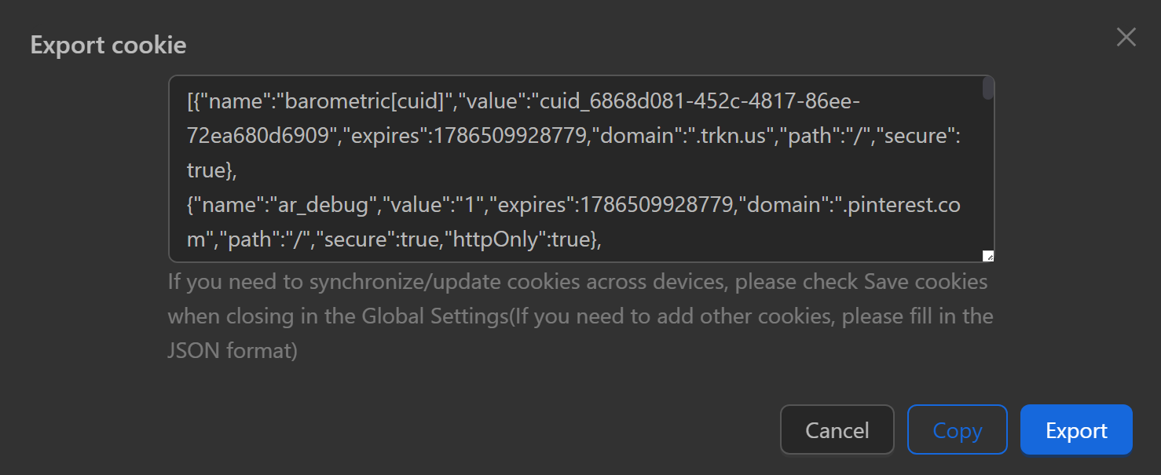Grab the cookie textarea scrollbar thumb
This screenshot has width=1161, height=475.
[988, 88]
